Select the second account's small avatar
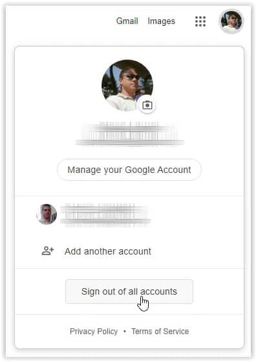Viewport: 256px width, 362px height. coord(47,214)
